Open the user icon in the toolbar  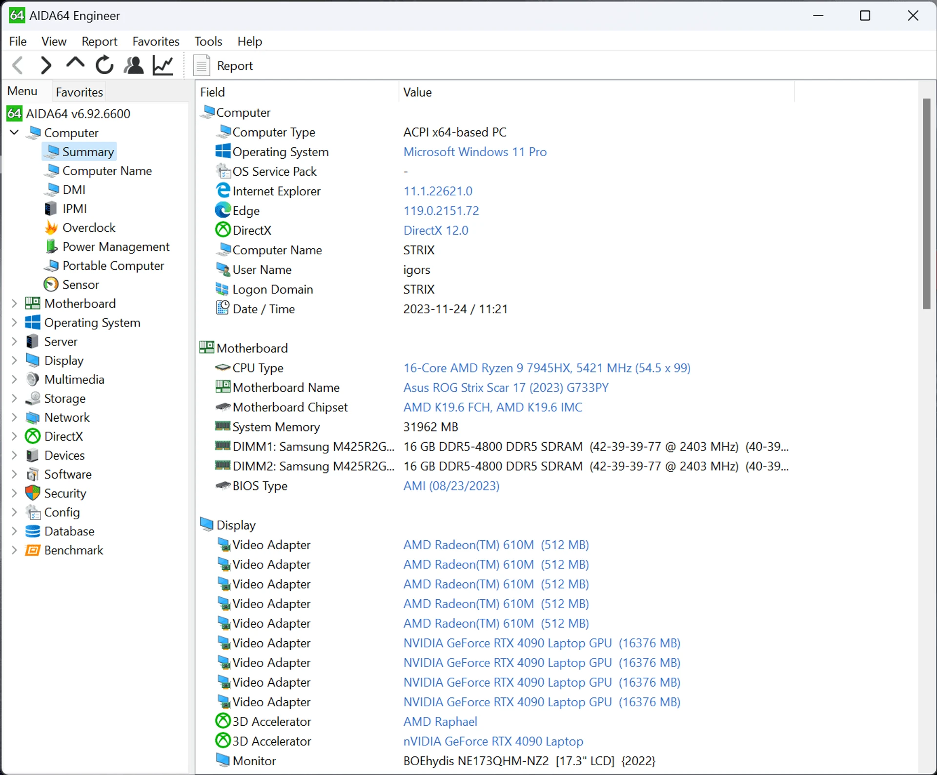[134, 65]
